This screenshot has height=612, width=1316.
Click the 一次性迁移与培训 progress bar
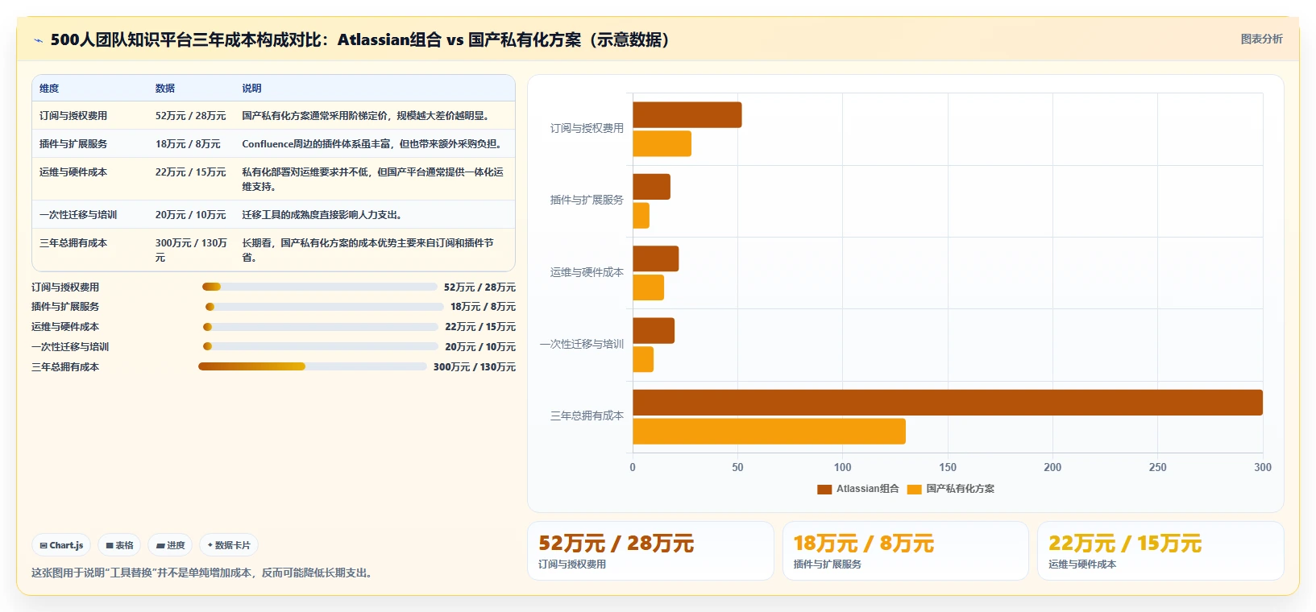[x=321, y=346]
